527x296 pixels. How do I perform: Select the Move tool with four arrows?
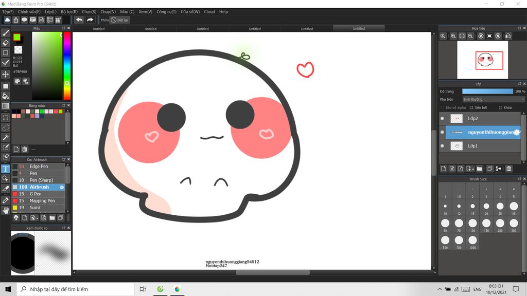[x=6, y=74]
